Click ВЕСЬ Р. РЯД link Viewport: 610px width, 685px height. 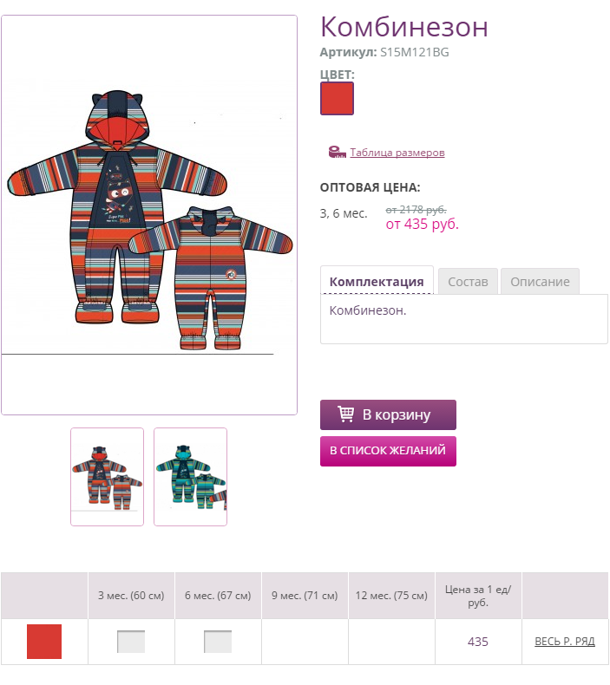(565, 642)
